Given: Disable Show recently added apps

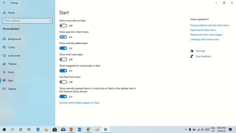Looking at the screenshot, I should [63, 48].
